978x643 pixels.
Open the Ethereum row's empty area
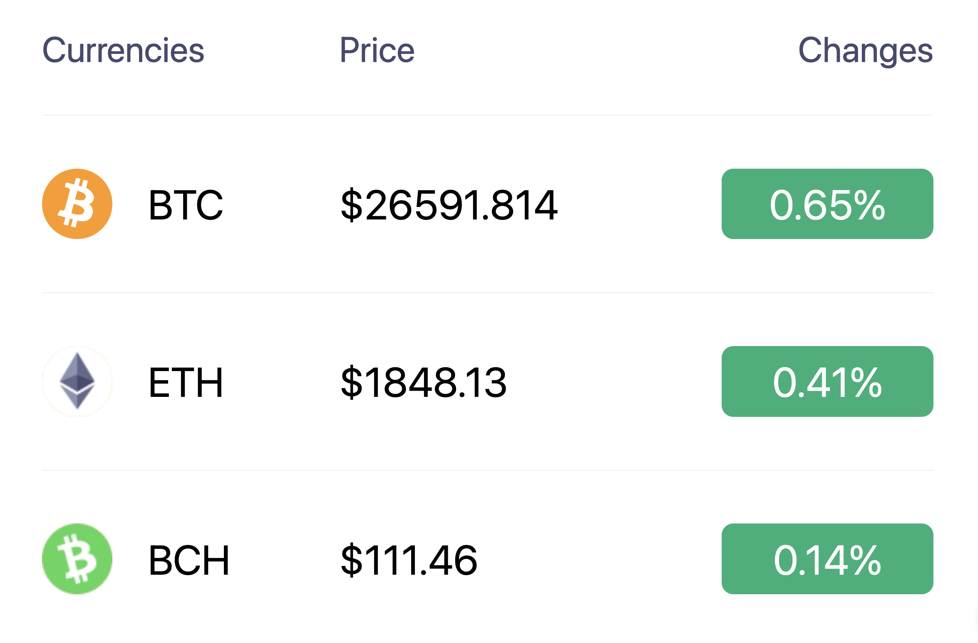[614, 381]
